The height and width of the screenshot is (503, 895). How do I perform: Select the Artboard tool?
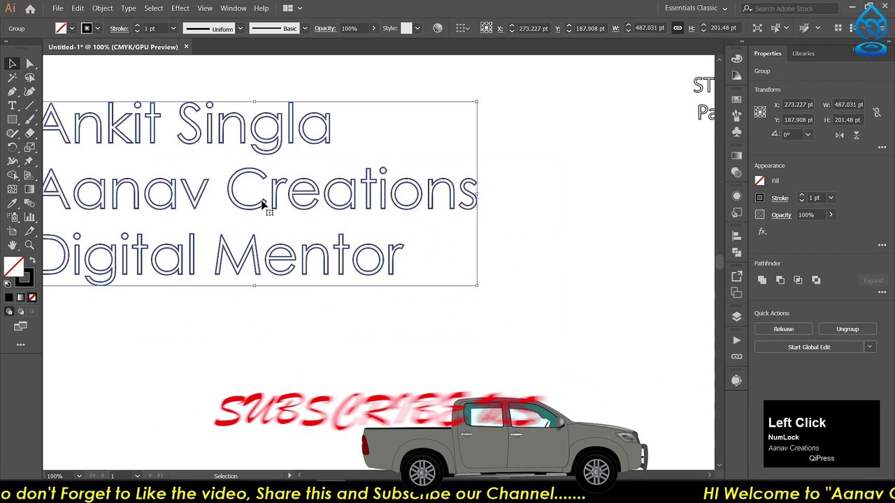[x=12, y=231]
